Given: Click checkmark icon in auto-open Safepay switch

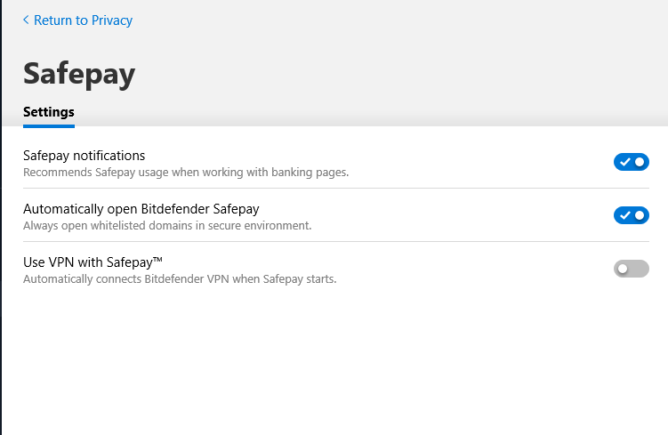Looking at the screenshot, I should (625, 215).
